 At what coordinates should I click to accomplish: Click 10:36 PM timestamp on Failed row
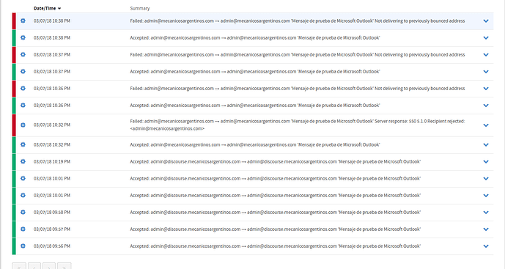coord(52,88)
